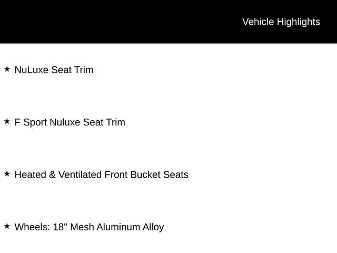Click the empty black header banner area
This screenshot has height=253, width=337.
pyautogui.click(x=121, y=22)
